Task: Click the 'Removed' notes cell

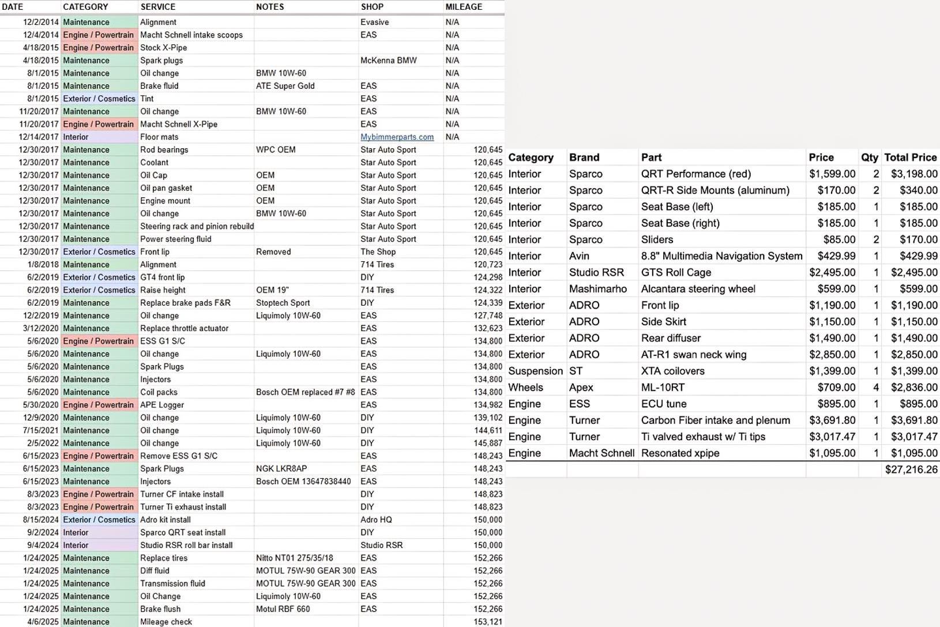Action: tap(306, 252)
